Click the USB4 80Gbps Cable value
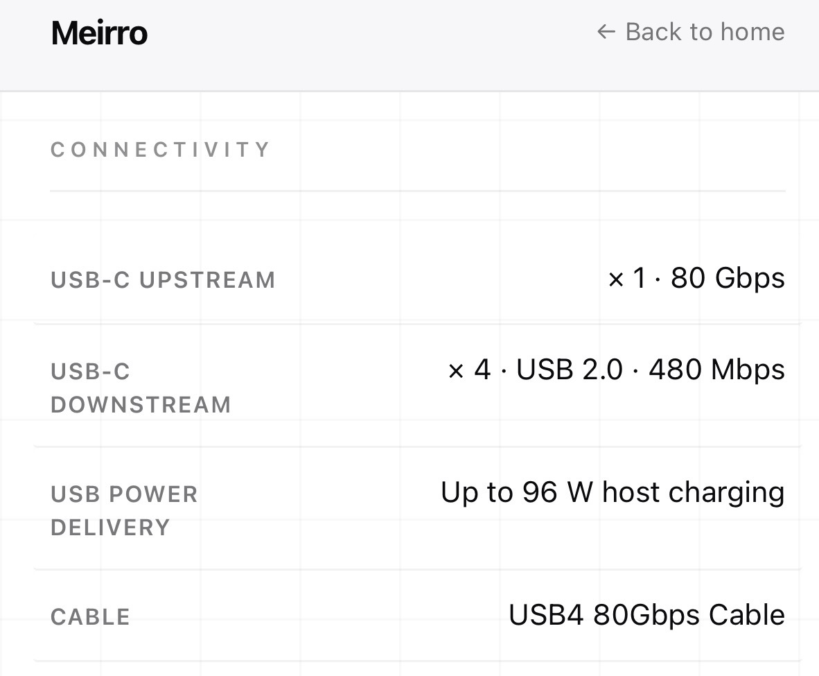Image resolution: width=819 pixels, height=676 pixels. tap(646, 615)
